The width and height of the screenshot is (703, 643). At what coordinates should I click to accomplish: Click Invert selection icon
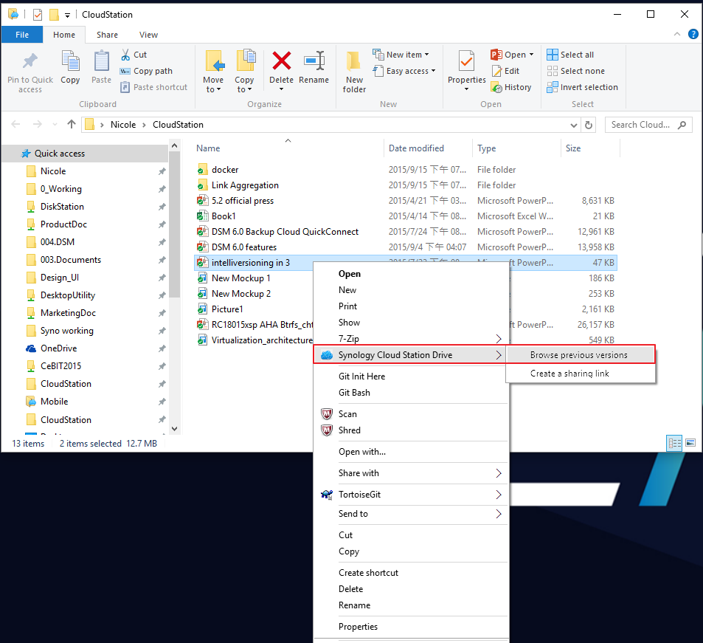553,87
